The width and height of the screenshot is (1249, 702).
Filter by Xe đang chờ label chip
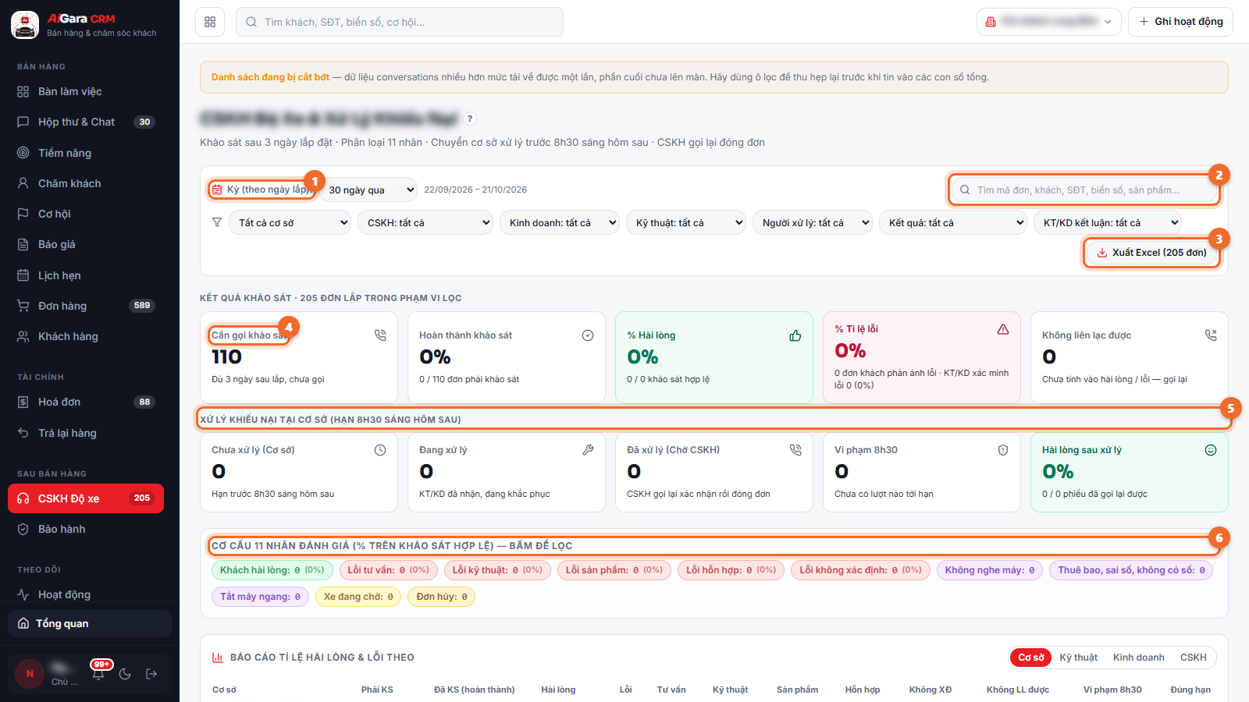click(x=358, y=597)
